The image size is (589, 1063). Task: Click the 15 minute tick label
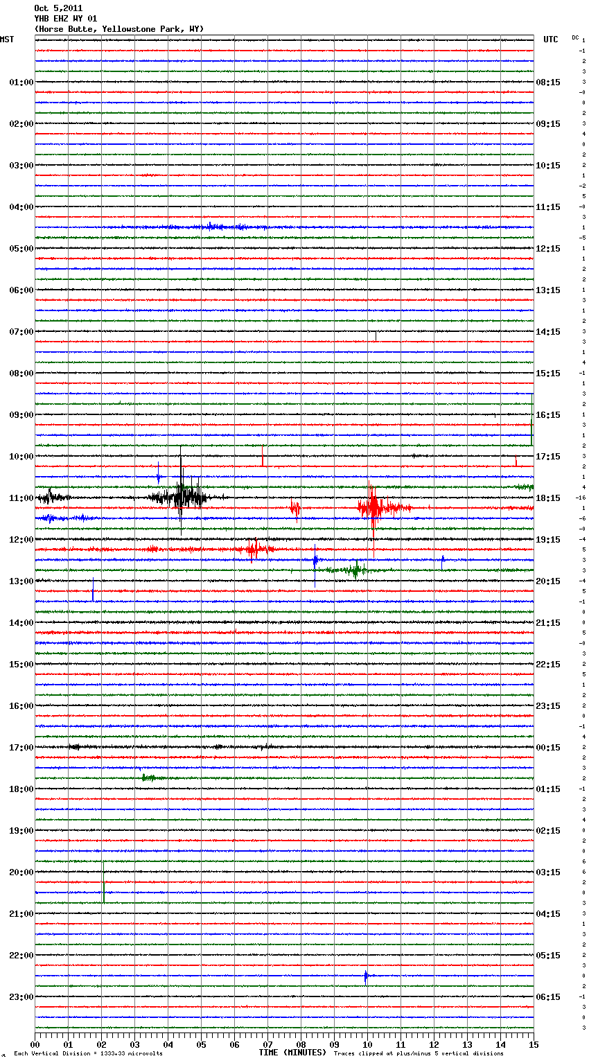point(534,1044)
